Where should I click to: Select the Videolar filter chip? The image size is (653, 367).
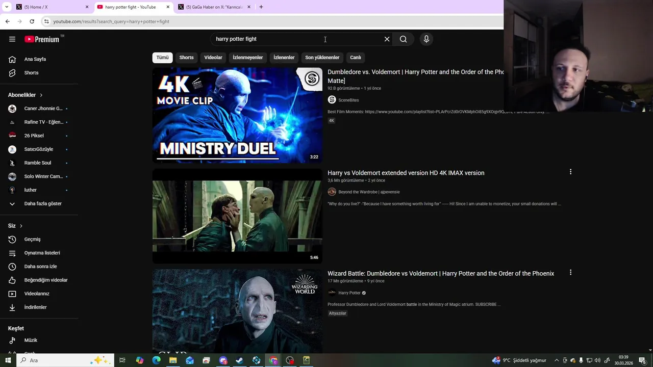click(x=213, y=58)
